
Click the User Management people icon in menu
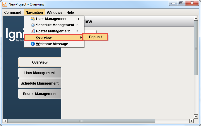click(x=33, y=19)
